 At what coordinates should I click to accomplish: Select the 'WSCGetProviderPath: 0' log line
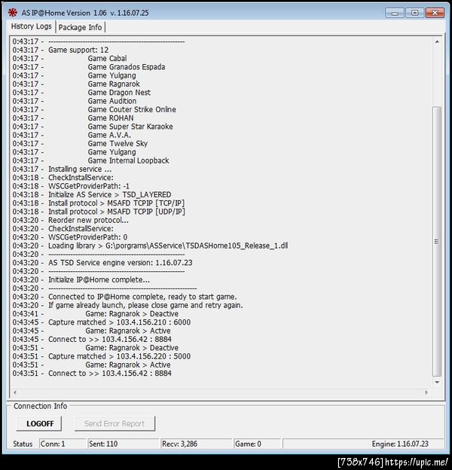pyautogui.click(x=70, y=237)
